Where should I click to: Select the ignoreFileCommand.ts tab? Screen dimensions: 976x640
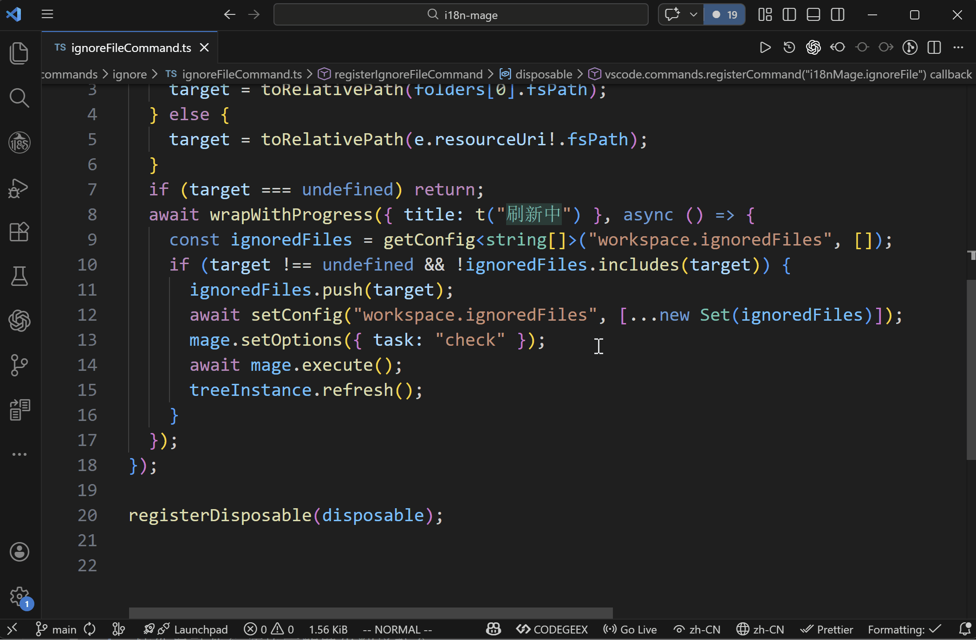130,48
